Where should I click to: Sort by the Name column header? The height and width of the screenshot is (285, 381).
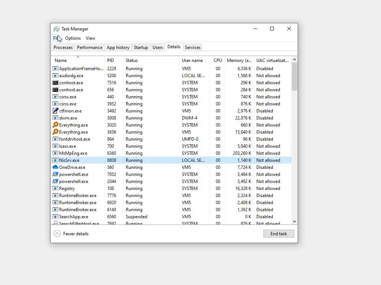[x=78, y=60]
